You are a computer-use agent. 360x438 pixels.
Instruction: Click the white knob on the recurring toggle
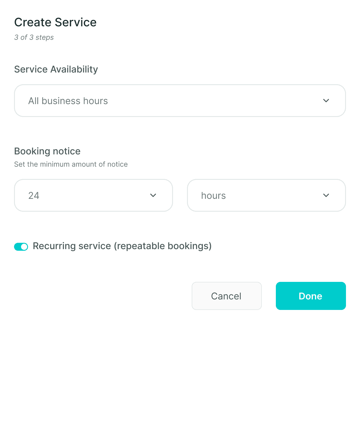pos(24,247)
